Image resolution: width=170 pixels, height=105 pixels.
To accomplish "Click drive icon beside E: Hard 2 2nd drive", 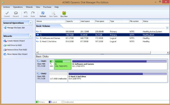I will pyautogui.click(x=38, y=41).
